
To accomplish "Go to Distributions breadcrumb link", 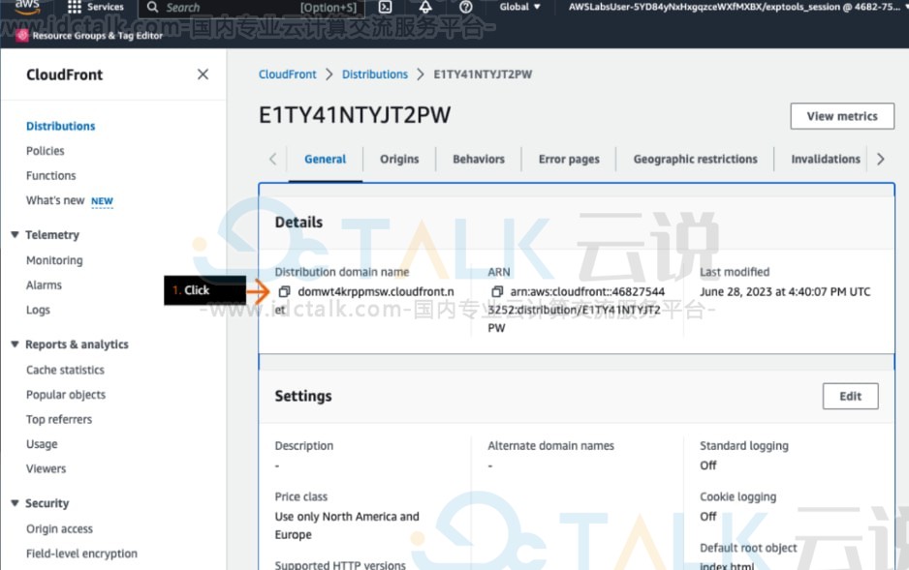I will 374,75.
